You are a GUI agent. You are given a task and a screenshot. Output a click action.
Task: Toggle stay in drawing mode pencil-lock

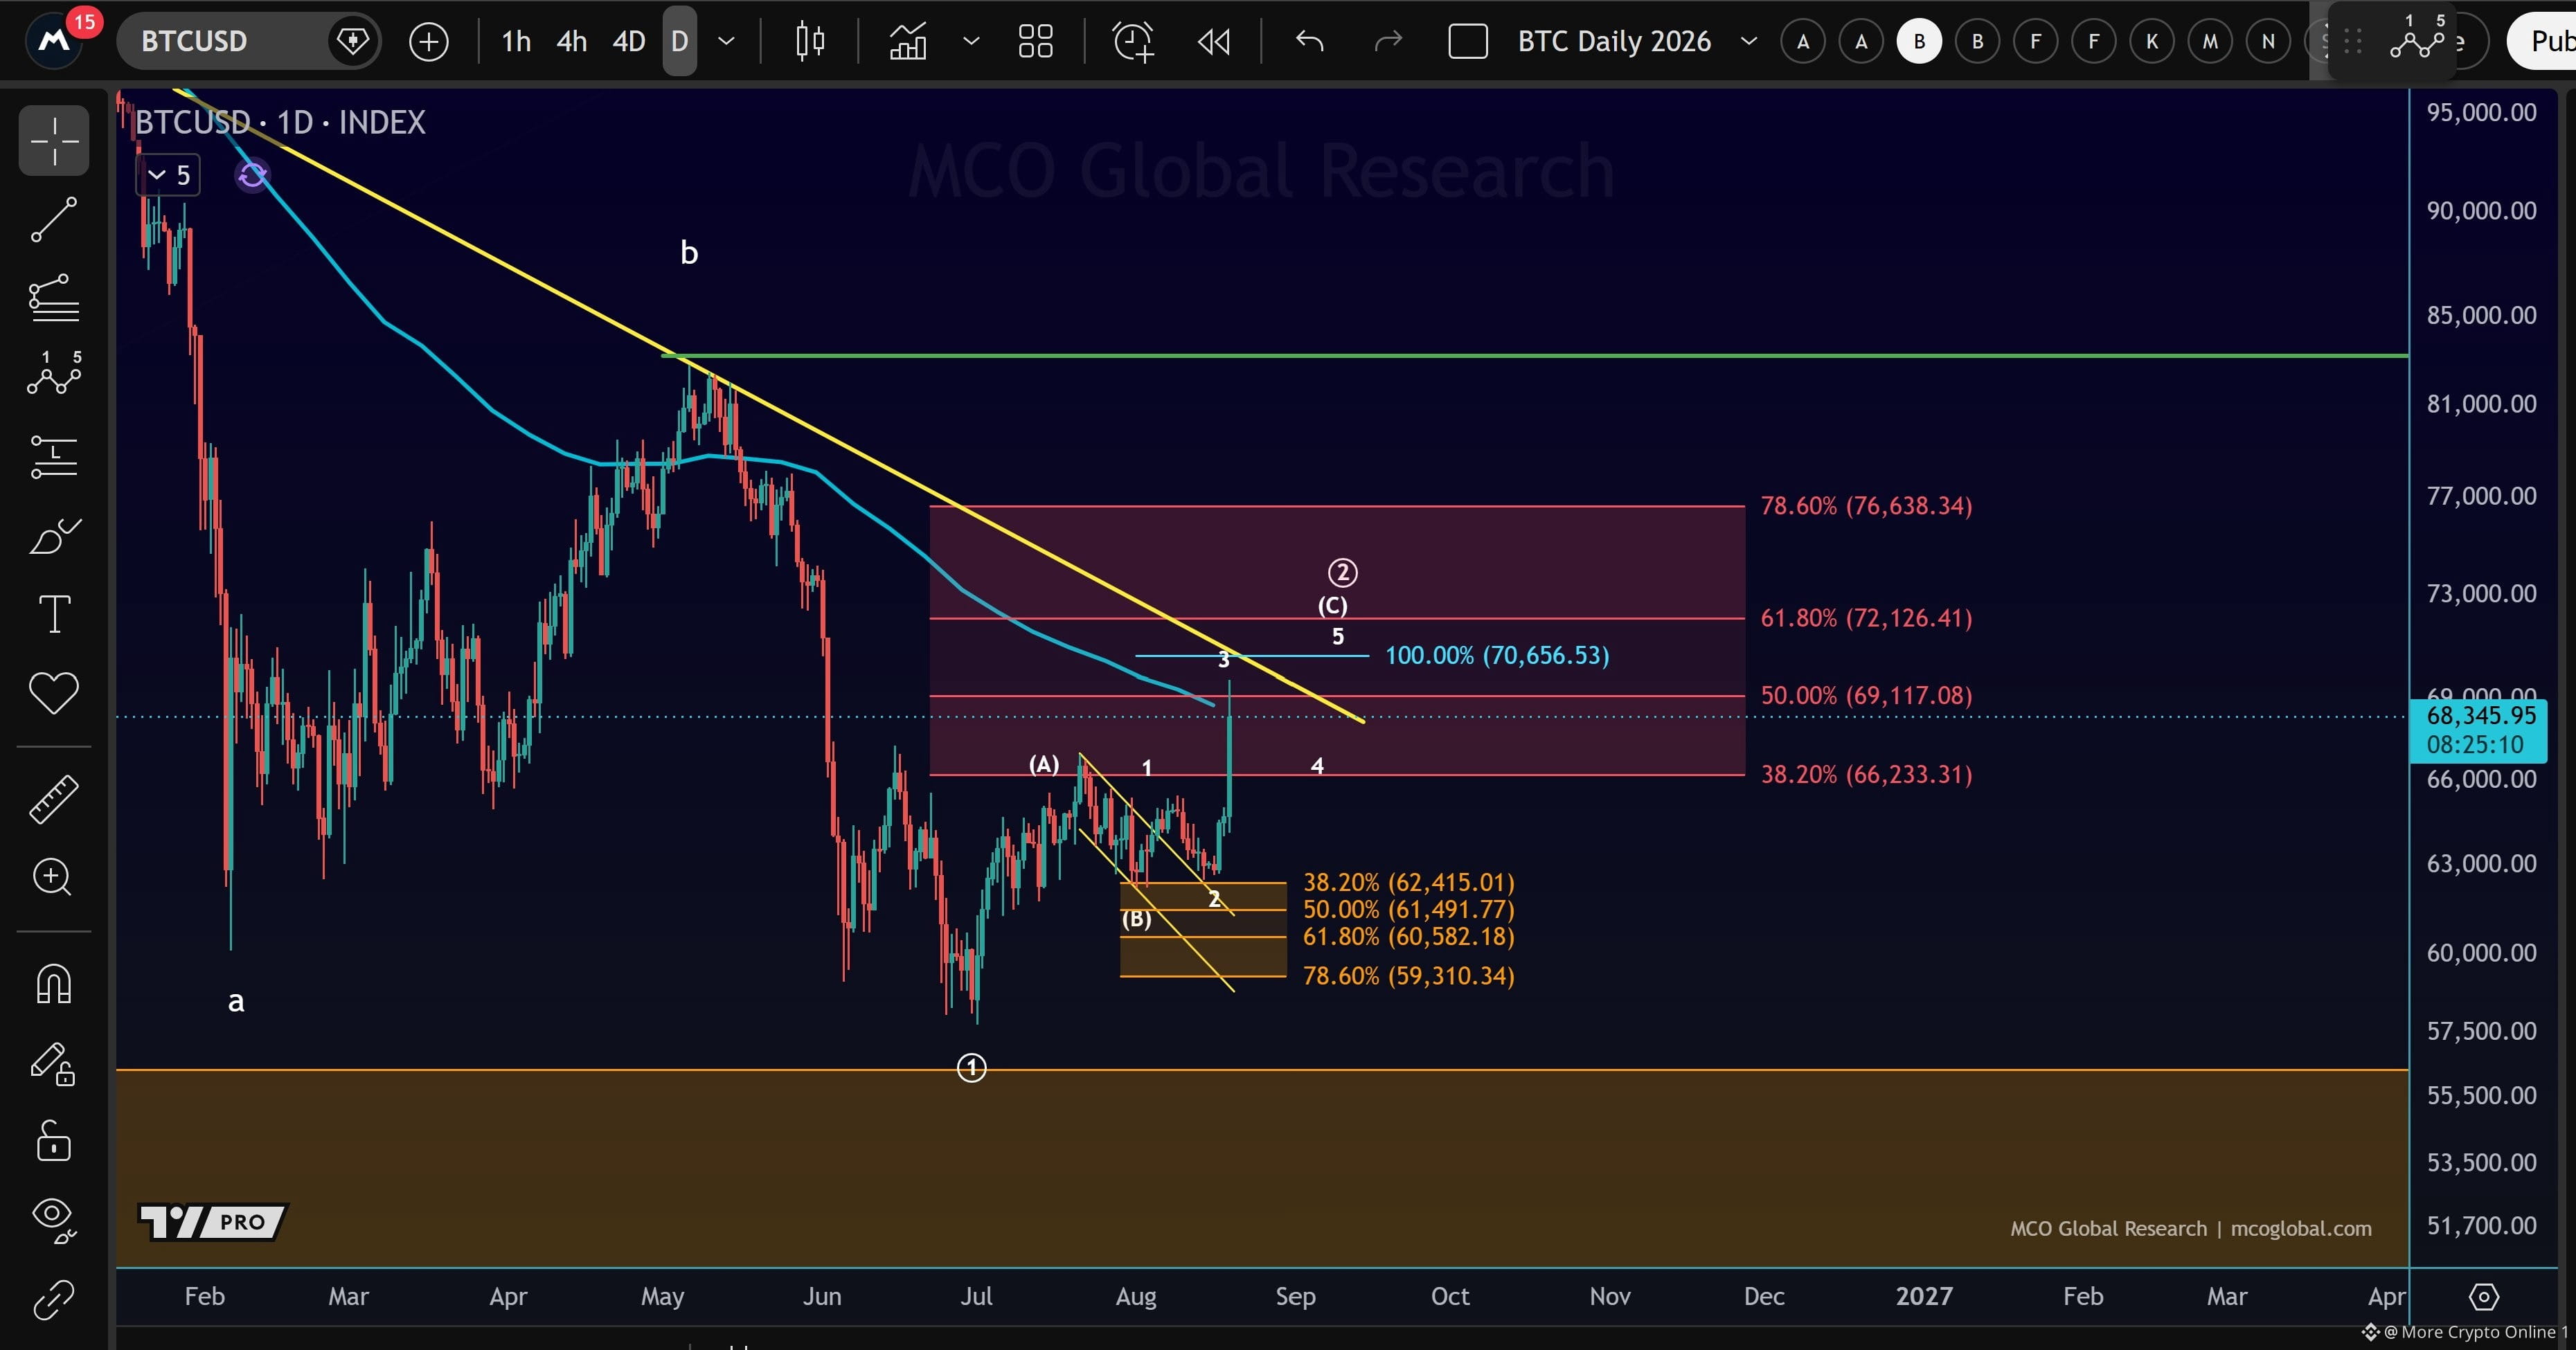(x=54, y=1064)
